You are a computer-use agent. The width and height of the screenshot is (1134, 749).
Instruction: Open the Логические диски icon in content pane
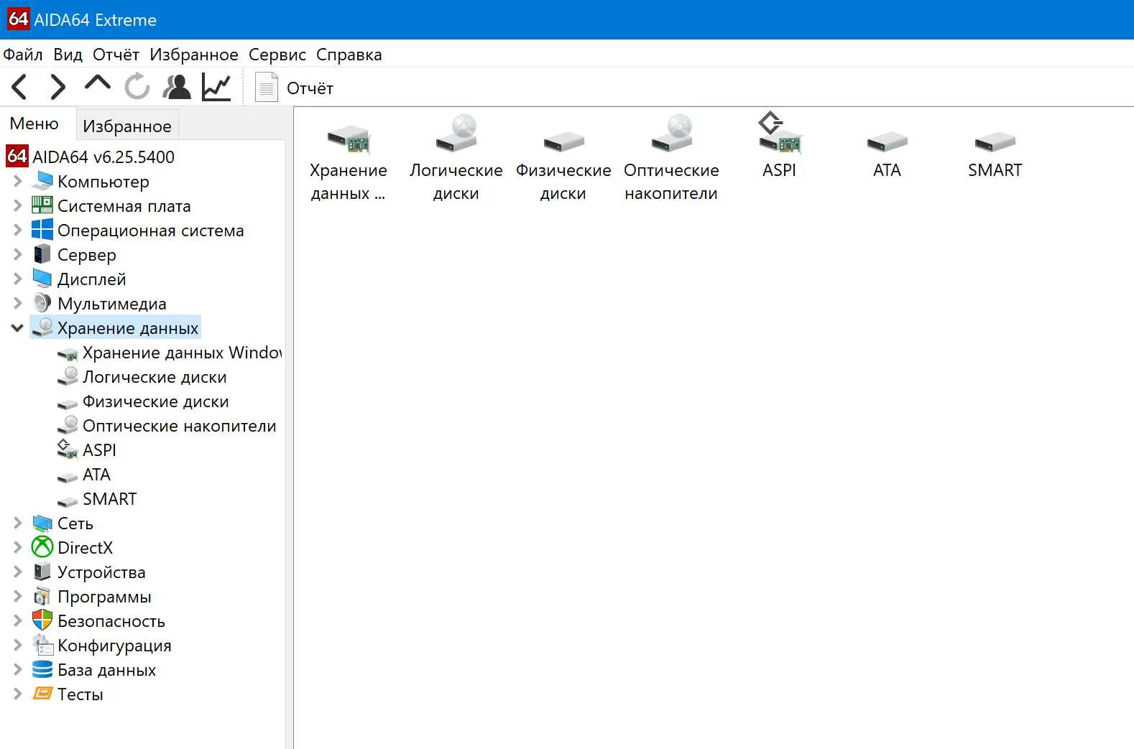tap(456, 159)
